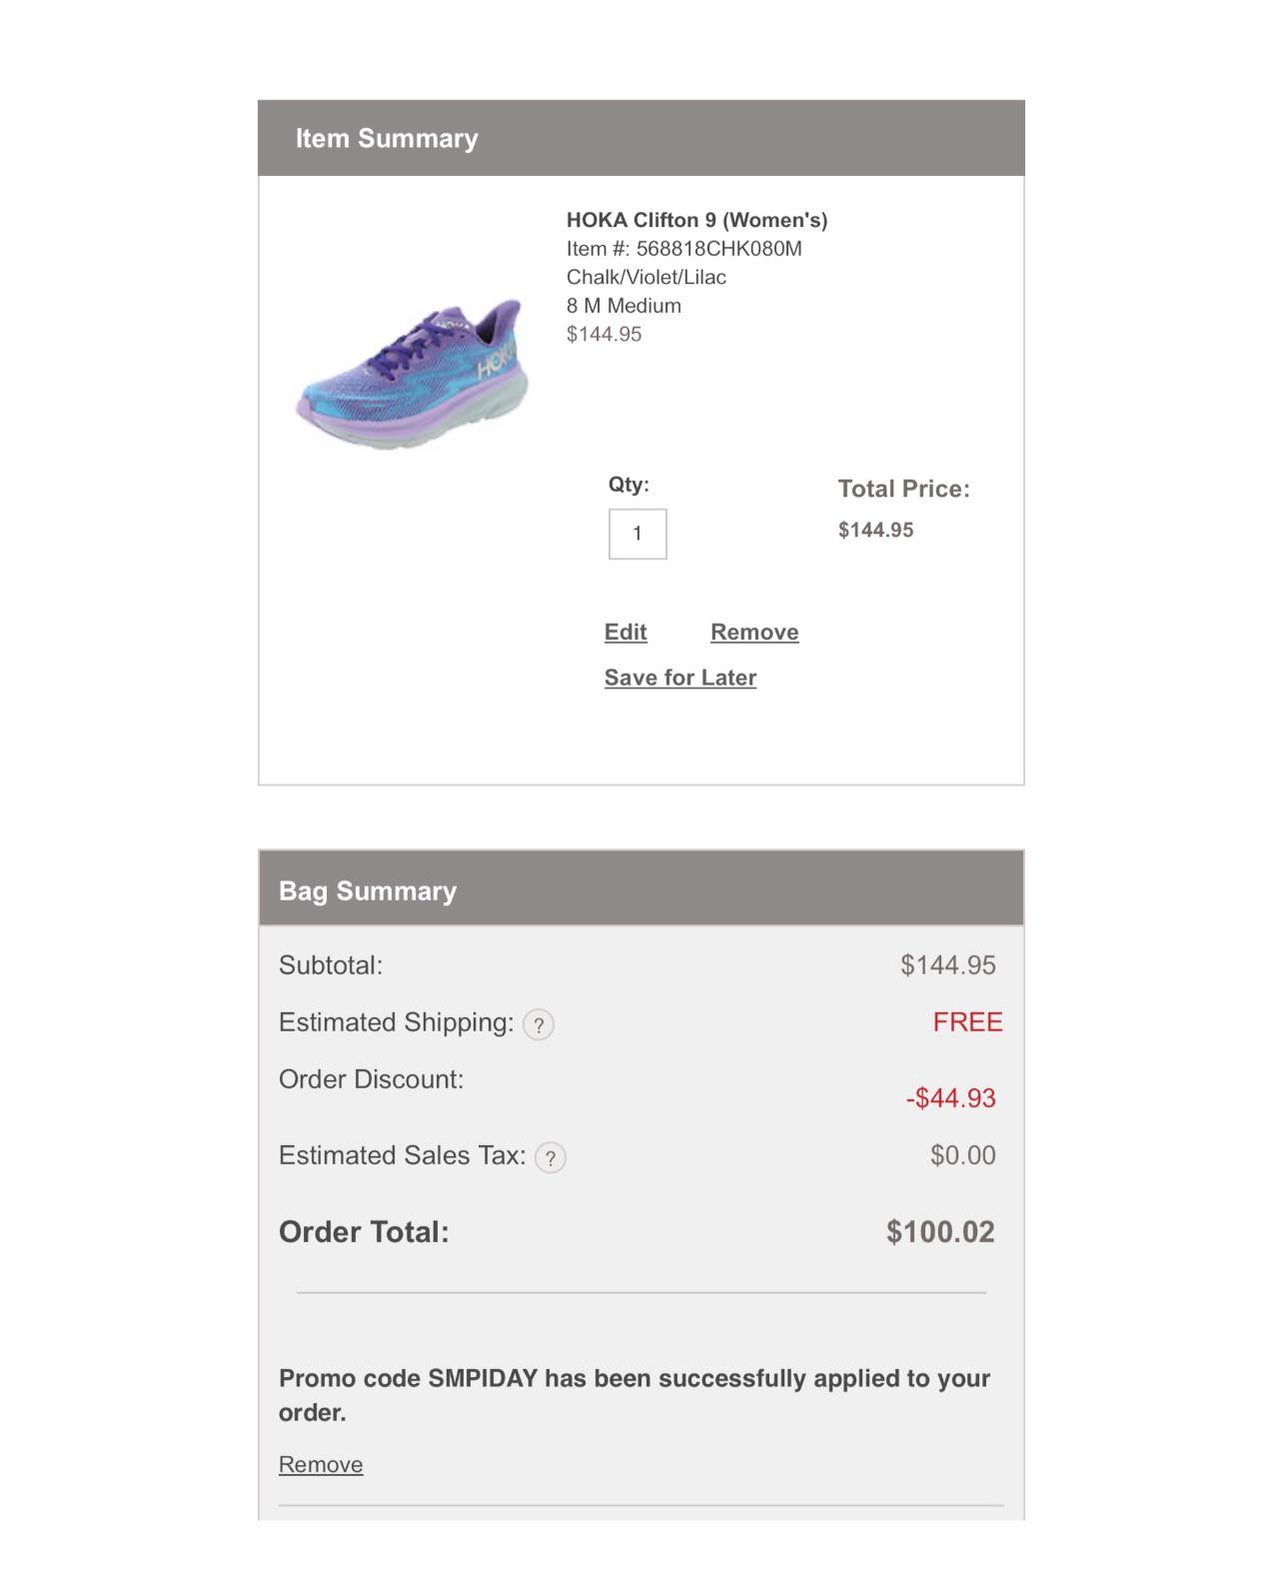Click the FREE shipping label

click(x=968, y=1022)
